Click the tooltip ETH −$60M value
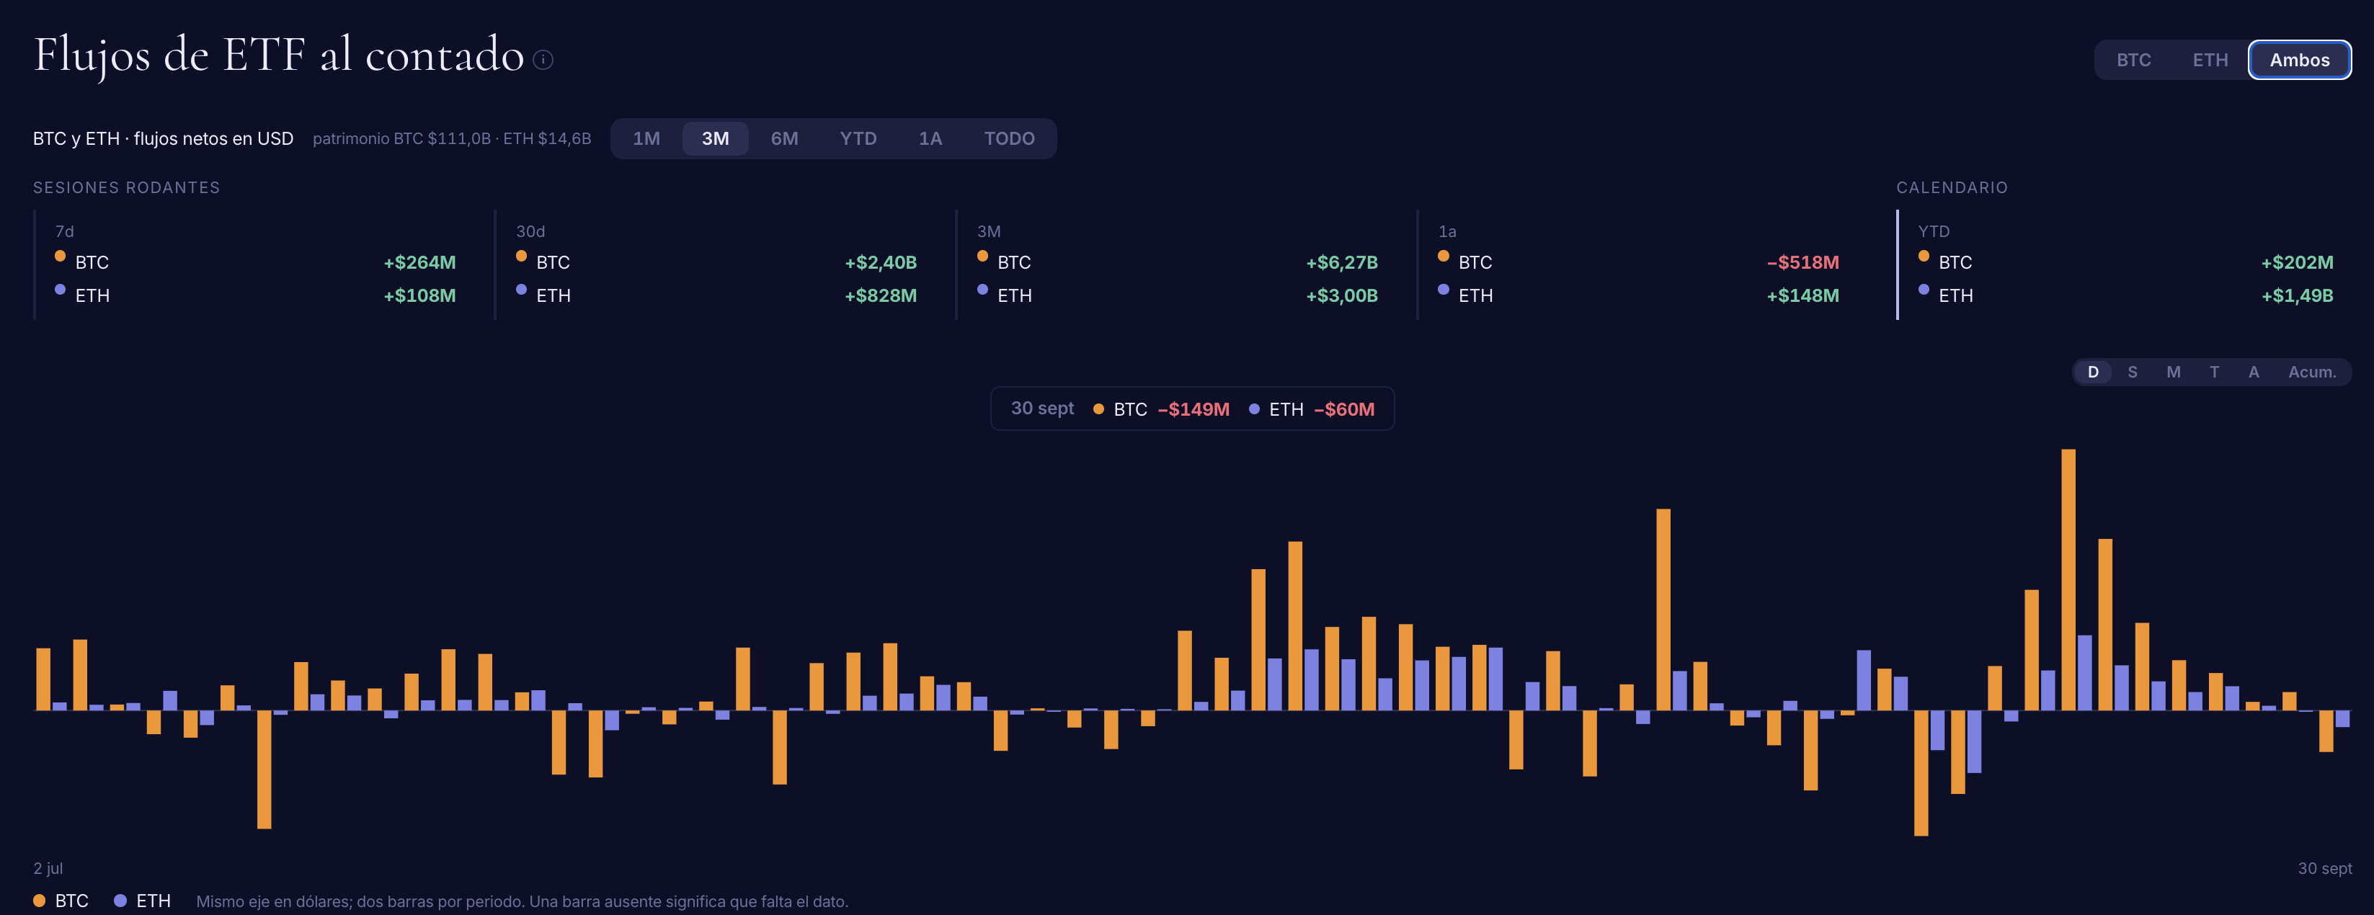This screenshot has height=915, width=2374. 1343,409
